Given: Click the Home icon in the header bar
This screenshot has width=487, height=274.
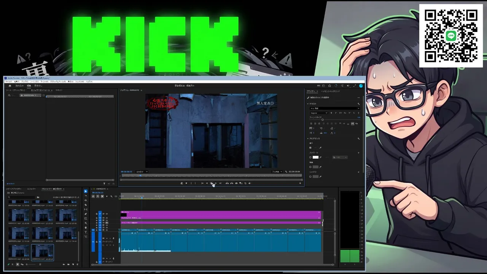Looking at the screenshot, I should tap(10, 86).
